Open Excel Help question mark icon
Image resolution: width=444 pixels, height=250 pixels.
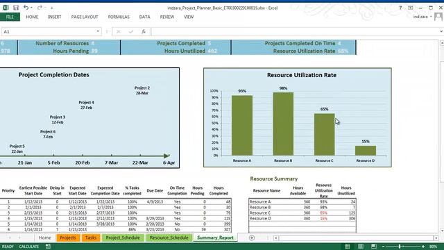tap(400, 8)
